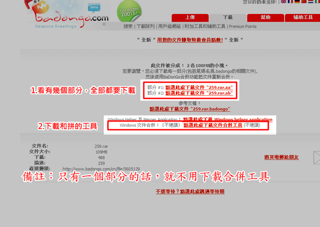The image size is (320, 227).
Task: Click the badongo.com logo
Action: 67,14
